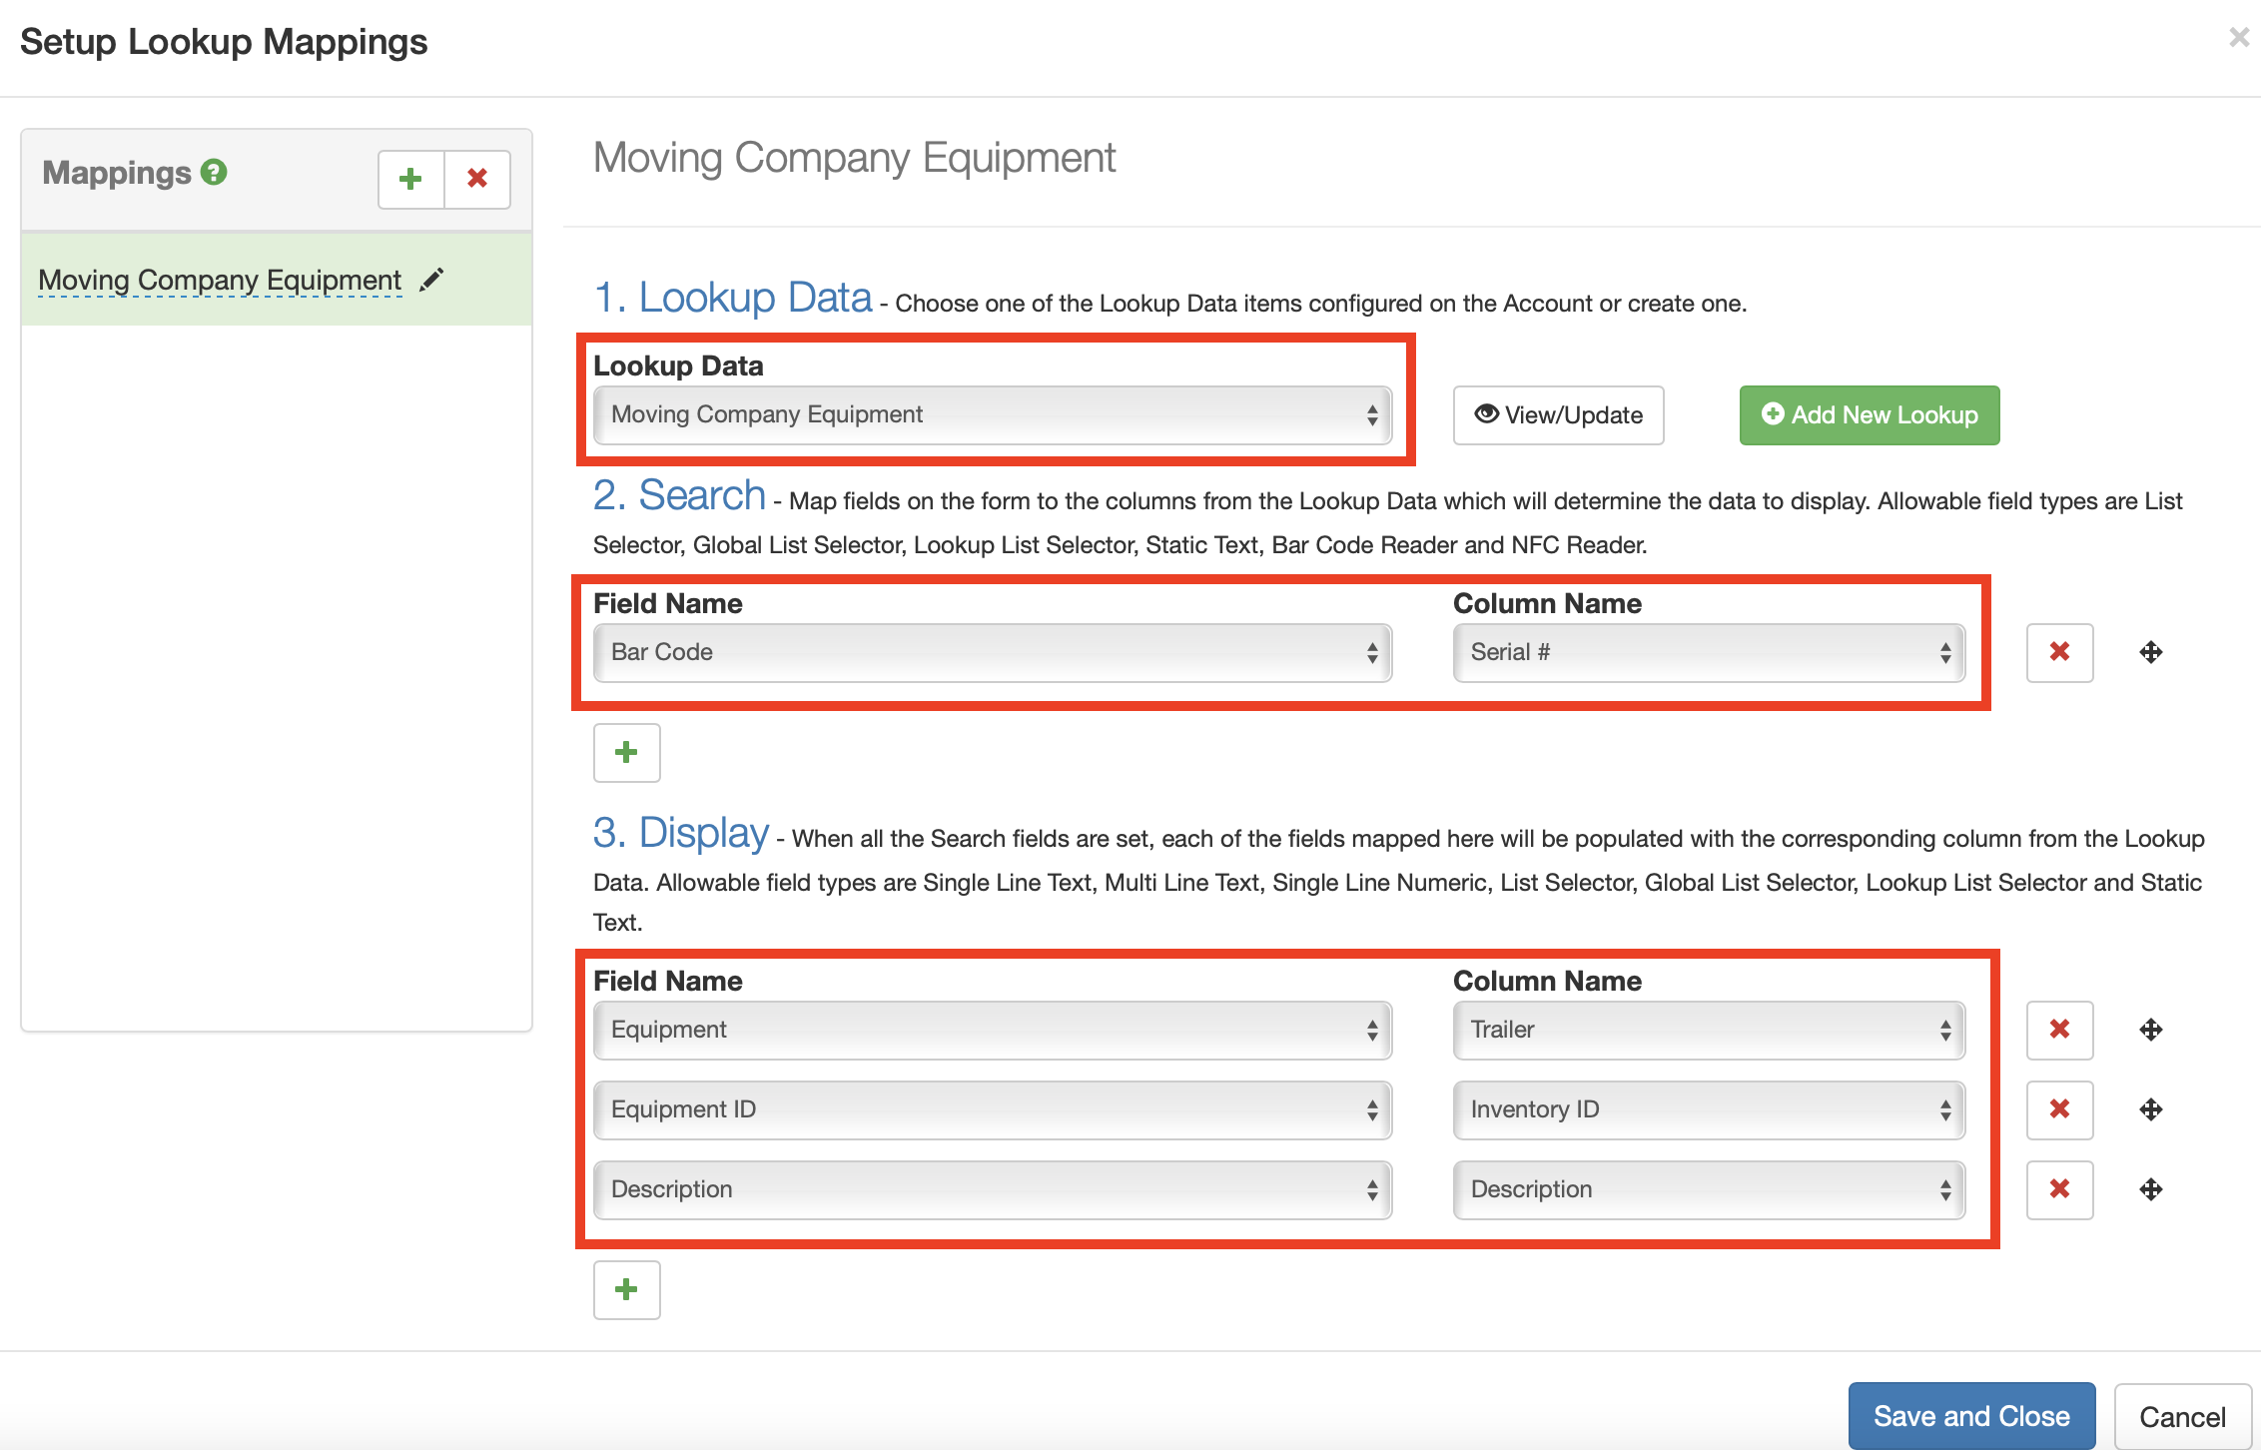Click move handle for Bar Code row
Screen dimensions: 2261x1450
click(x=2151, y=653)
